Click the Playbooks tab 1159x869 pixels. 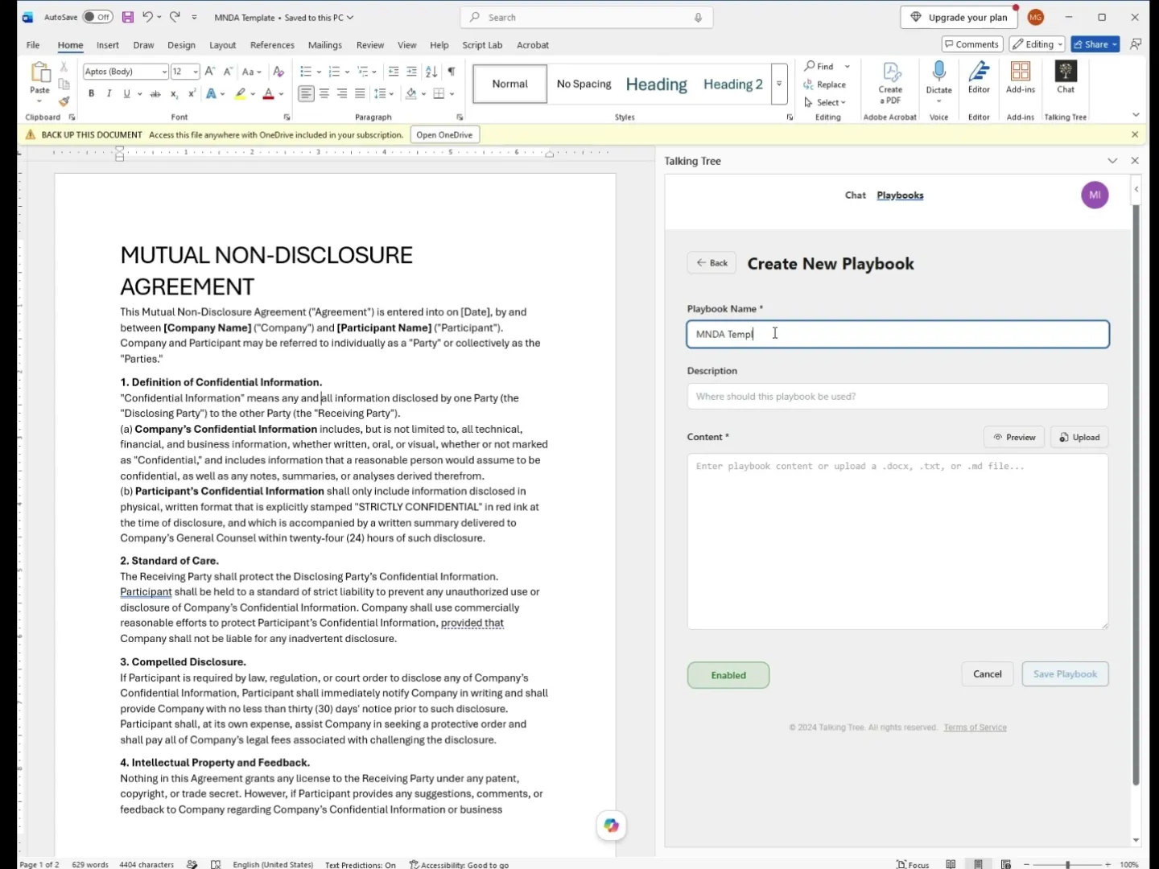900,195
